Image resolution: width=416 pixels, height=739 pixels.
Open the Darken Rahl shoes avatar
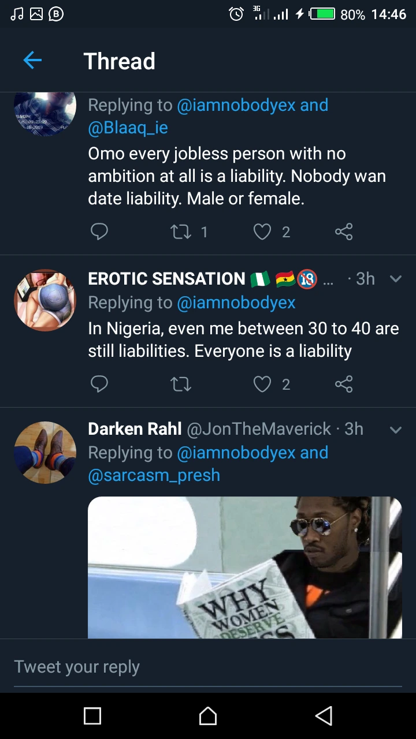tap(45, 452)
